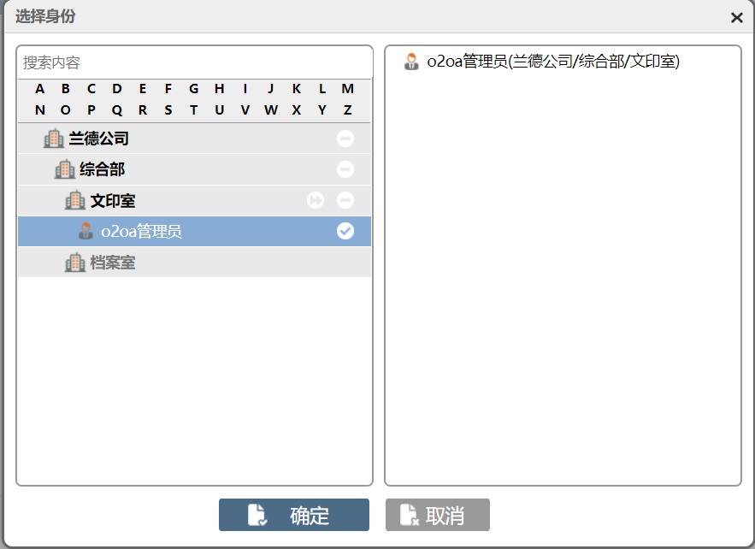Filter by letter N
Image resolution: width=755 pixels, height=549 pixels.
pos(40,110)
